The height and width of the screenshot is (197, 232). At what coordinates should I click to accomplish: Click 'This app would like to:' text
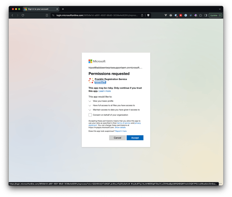tap(100, 97)
